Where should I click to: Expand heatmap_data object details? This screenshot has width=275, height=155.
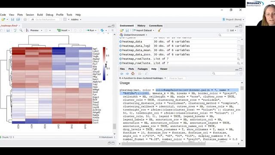pyautogui.click(x=120, y=42)
